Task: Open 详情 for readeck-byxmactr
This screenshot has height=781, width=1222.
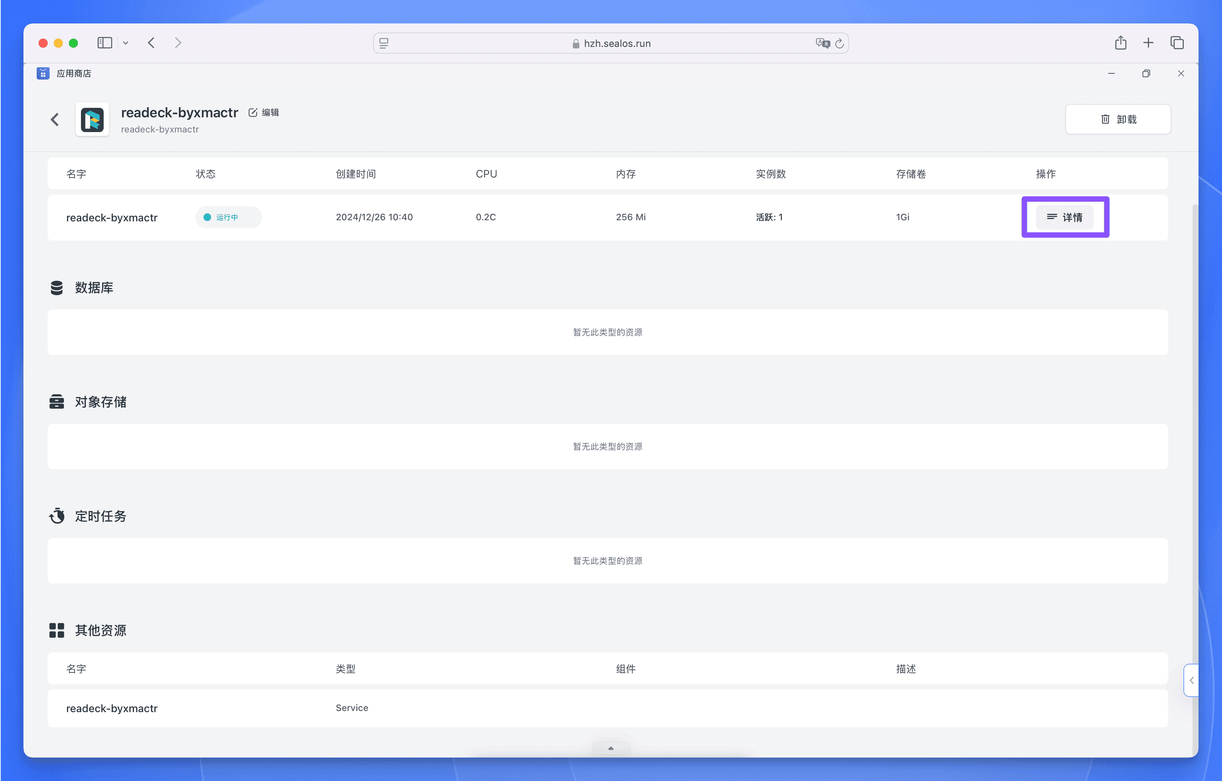Action: pyautogui.click(x=1065, y=217)
